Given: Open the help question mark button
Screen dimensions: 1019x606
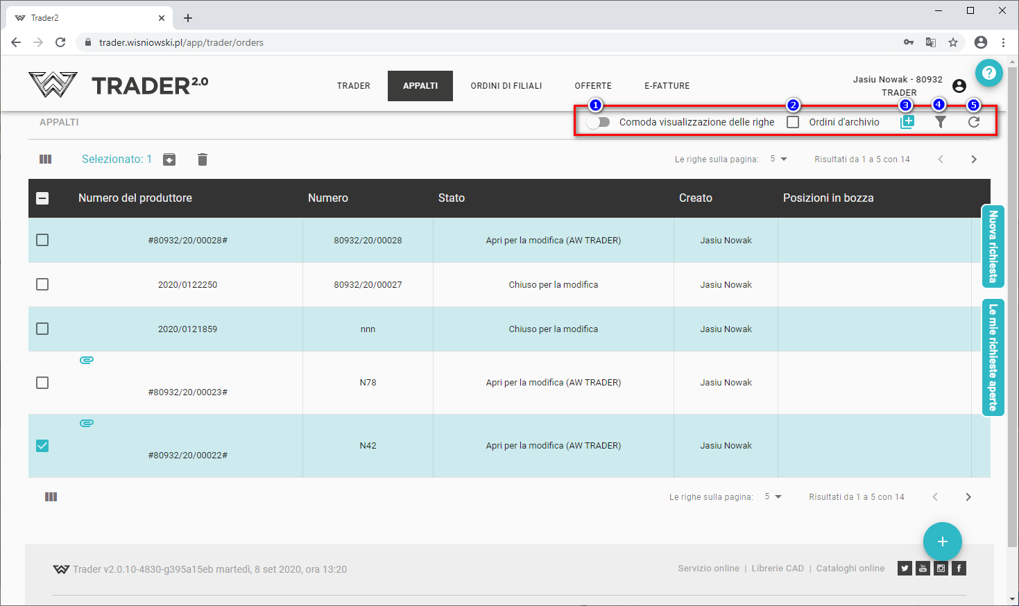Looking at the screenshot, I should click(x=988, y=73).
